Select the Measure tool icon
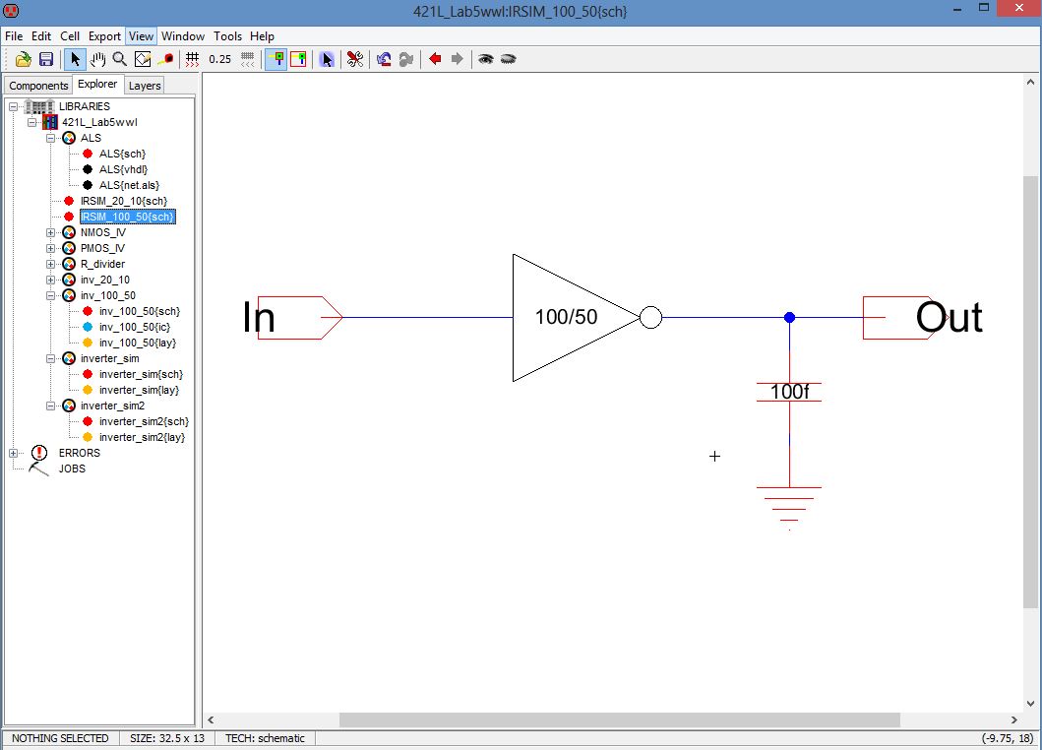The width and height of the screenshot is (1042, 750). click(165, 59)
